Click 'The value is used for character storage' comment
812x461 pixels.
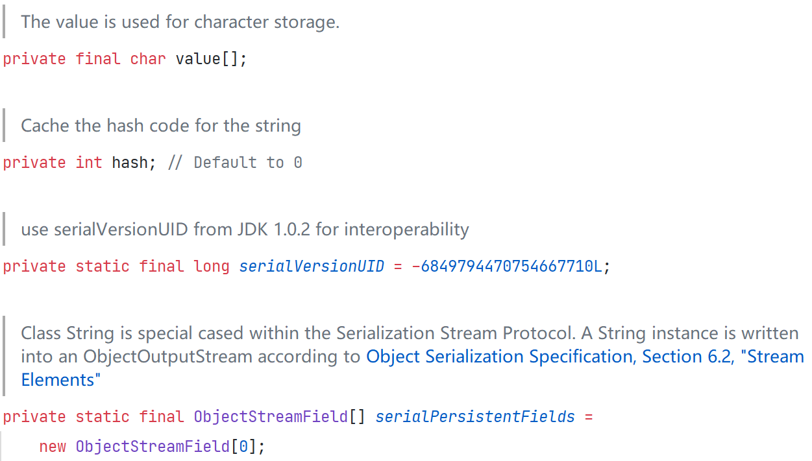(x=180, y=22)
